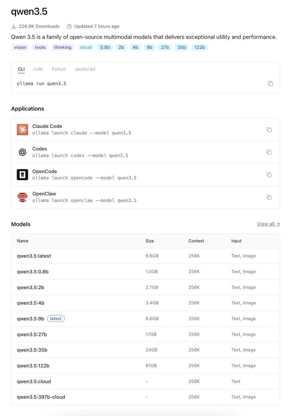Click the ollama launch opencode command text
298x416 pixels.
coord(84,178)
